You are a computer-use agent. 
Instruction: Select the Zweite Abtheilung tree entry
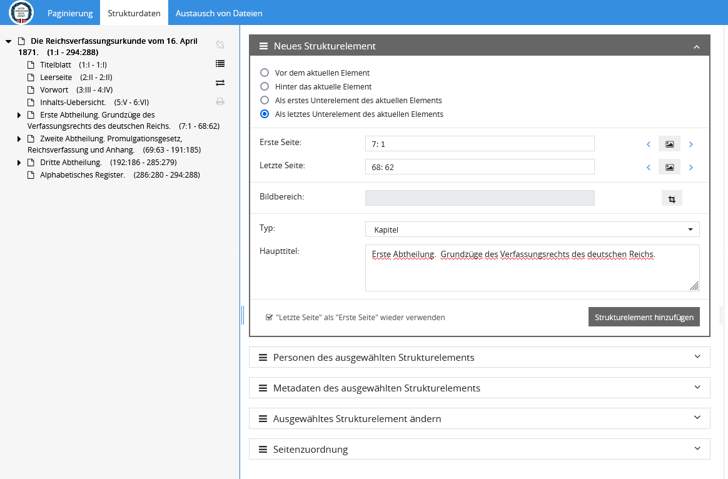pyautogui.click(x=114, y=144)
